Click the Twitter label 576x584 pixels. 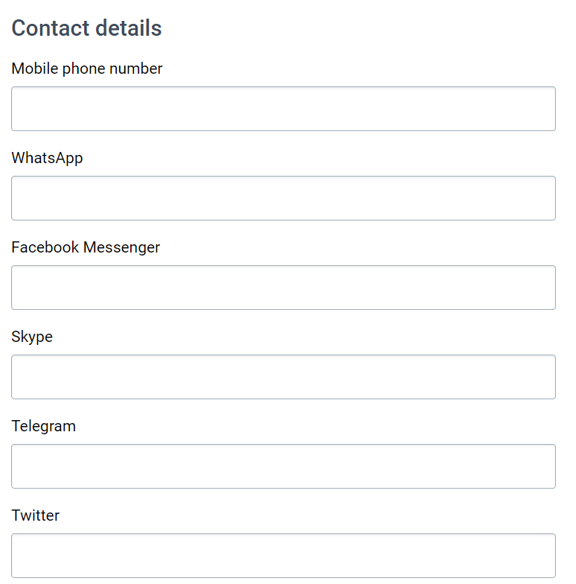(36, 515)
